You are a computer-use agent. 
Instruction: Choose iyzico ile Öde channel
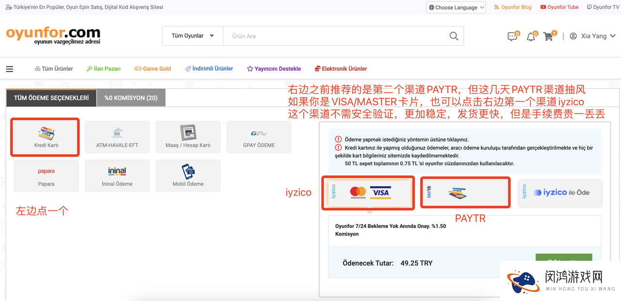coord(560,192)
